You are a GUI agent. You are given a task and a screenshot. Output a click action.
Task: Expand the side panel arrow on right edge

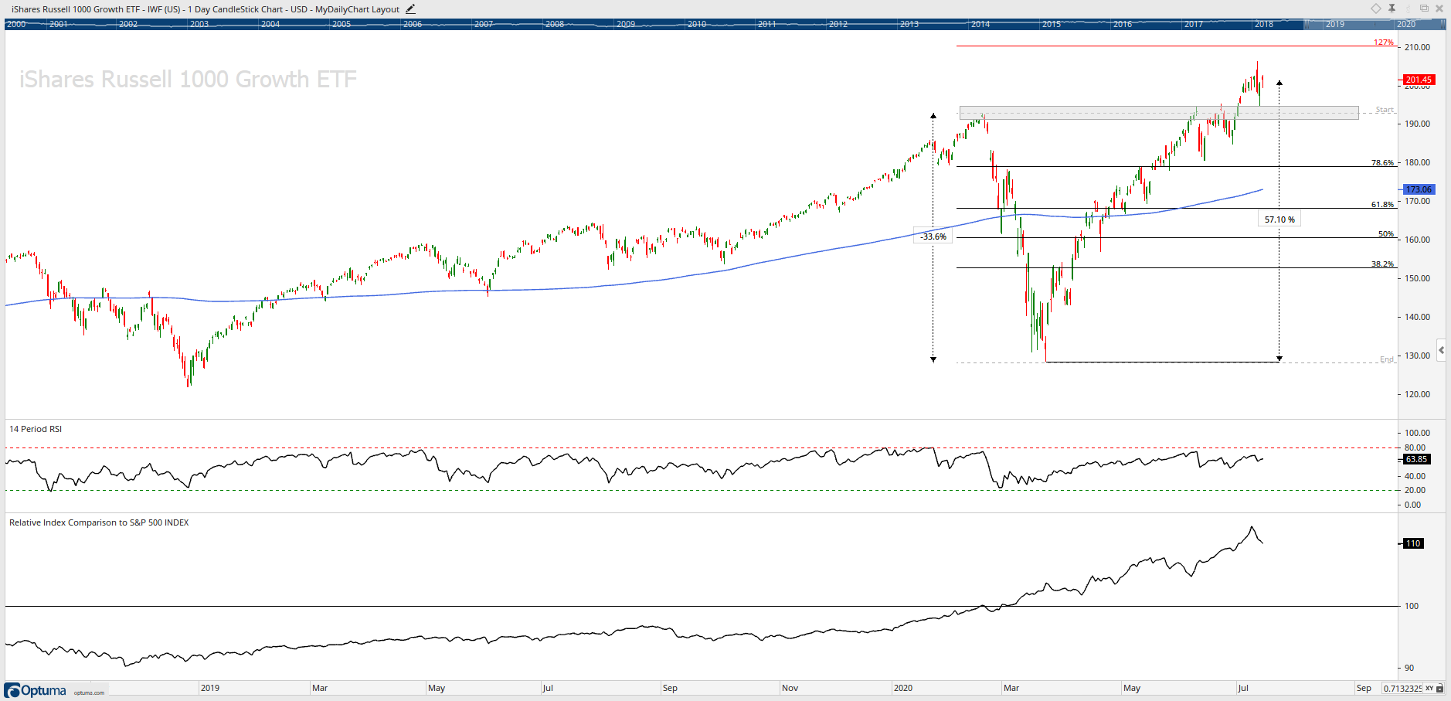(1442, 350)
